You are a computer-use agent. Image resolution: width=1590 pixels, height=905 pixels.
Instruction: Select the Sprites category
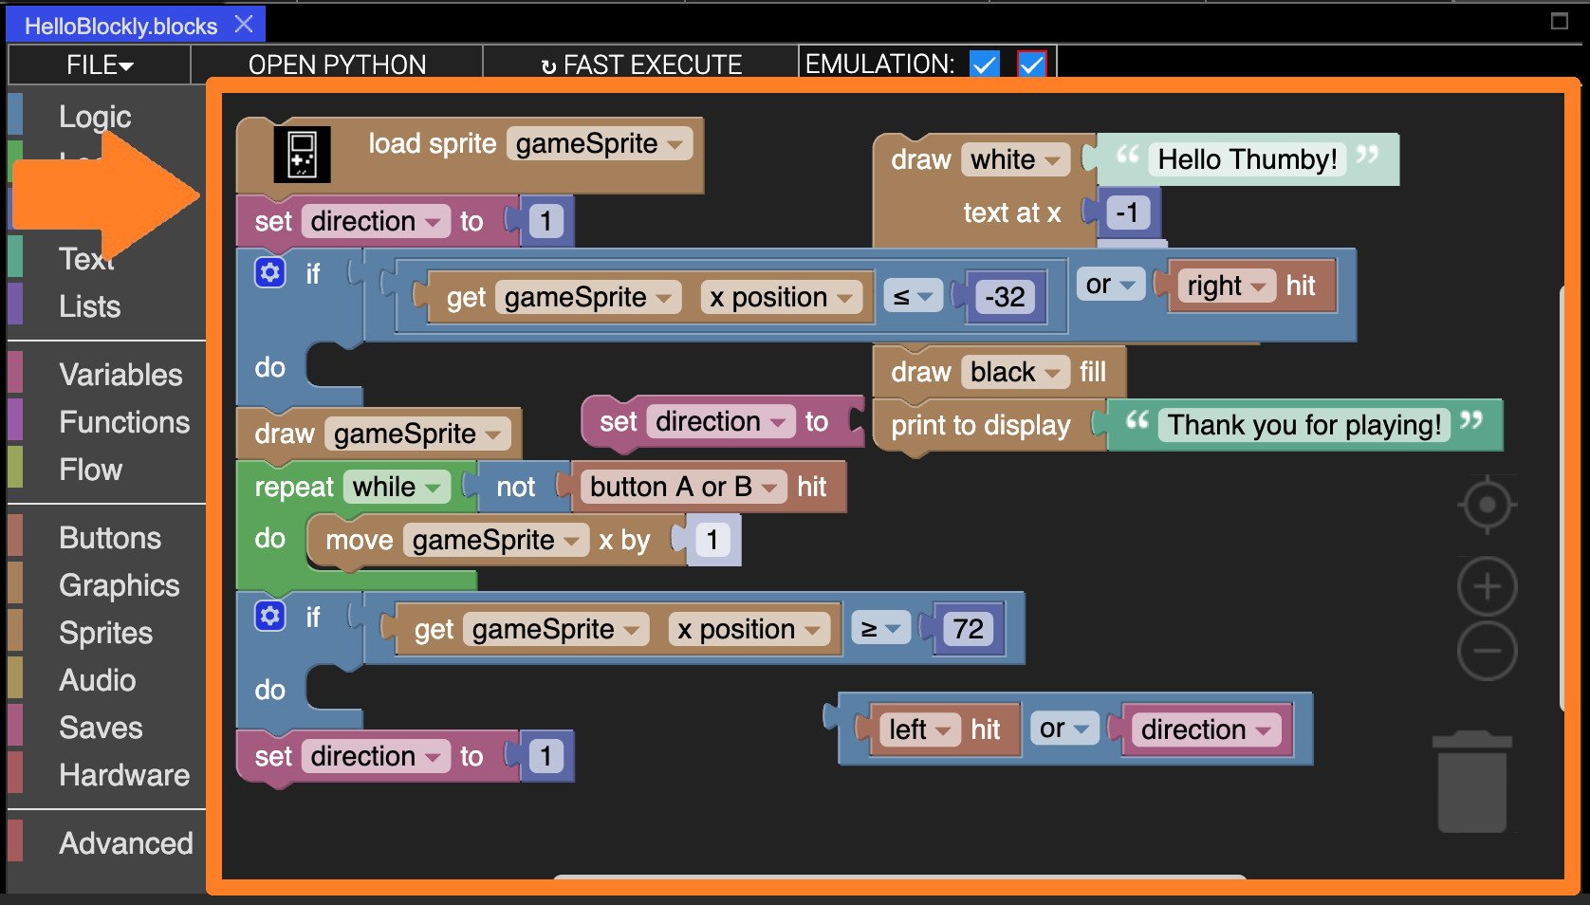click(105, 633)
